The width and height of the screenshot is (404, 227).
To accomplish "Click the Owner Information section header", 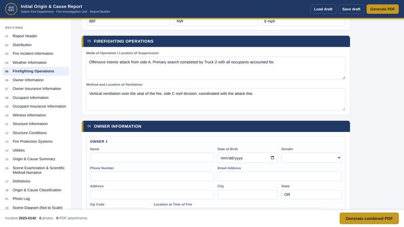I will point(216,127).
